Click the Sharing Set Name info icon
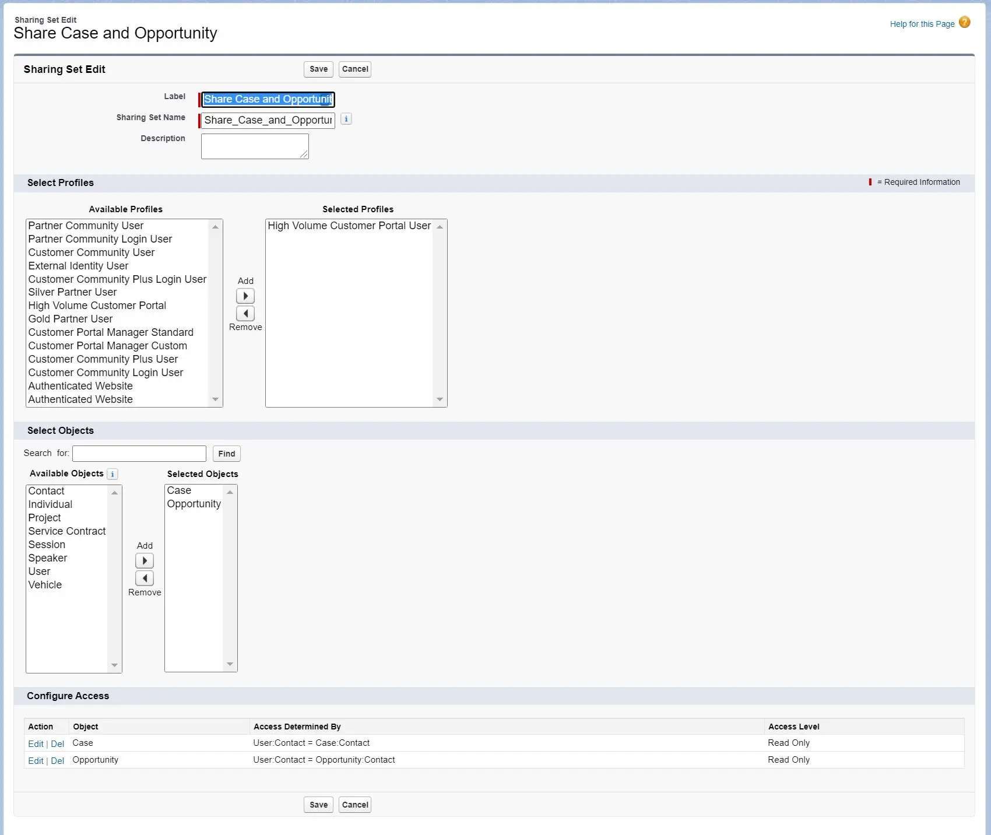991x835 pixels. click(x=346, y=119)
